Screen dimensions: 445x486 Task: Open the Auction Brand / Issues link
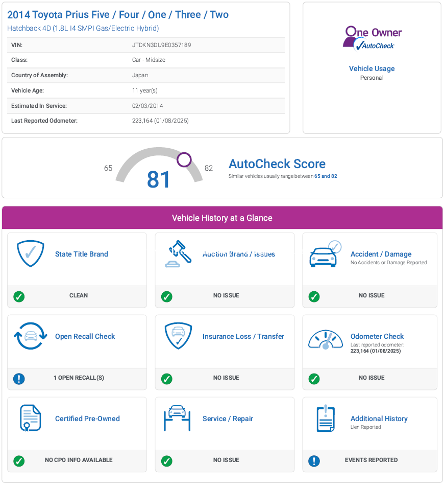(239, 254)
